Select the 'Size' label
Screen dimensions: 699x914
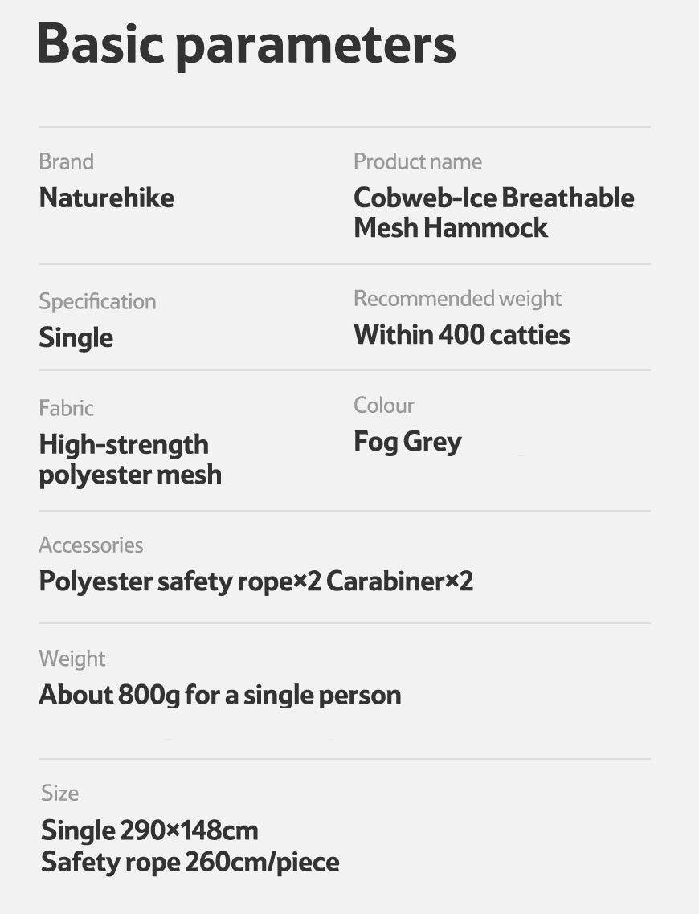pyautogui.click(x=59, y=794)
